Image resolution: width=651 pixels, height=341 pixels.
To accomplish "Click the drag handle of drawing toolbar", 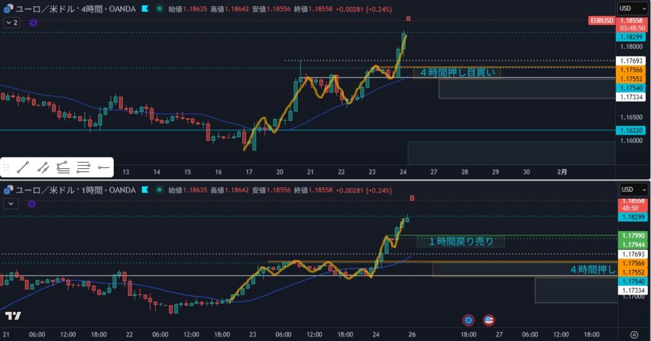I will tap(6, 168).
